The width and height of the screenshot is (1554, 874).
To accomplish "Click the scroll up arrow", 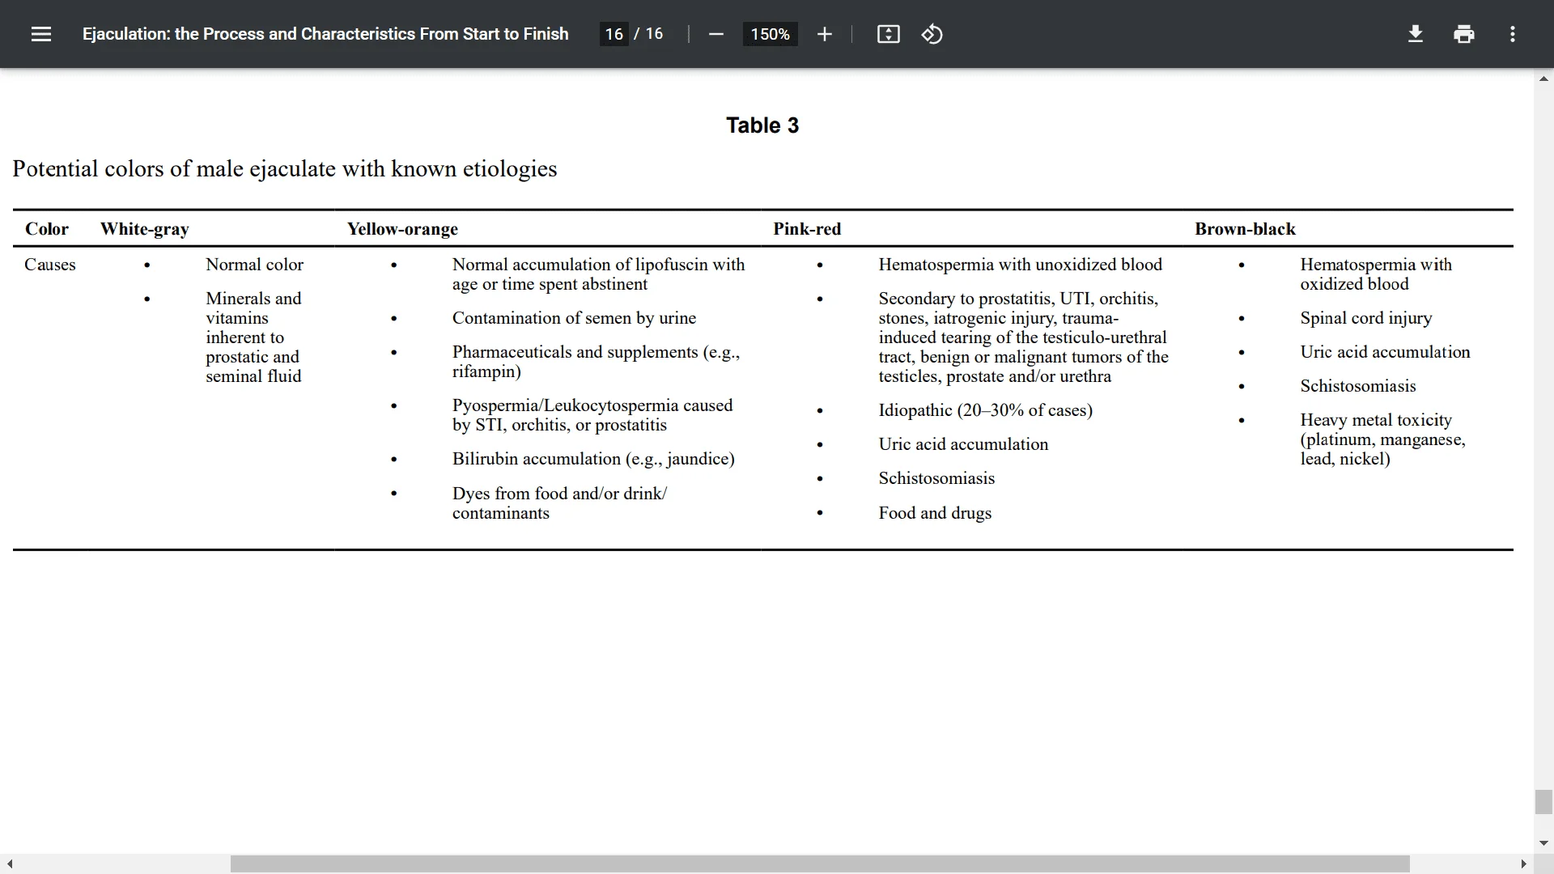I will pos(1543,79).
